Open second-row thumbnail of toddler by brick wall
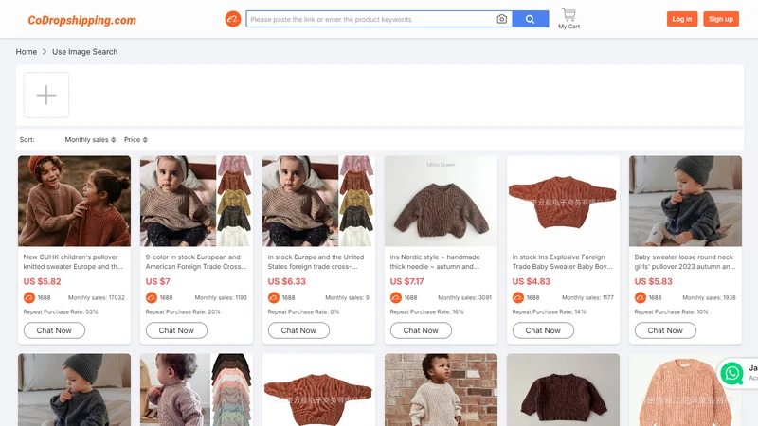758x426 pixels. pos(441,390)
